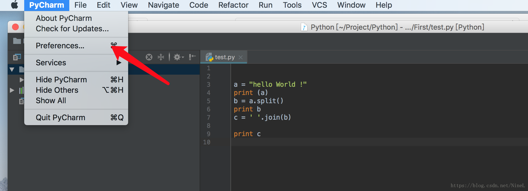Open the Services submenu arrow
Image resolution: width=528 pixels, height=191 pixels.
[x=119, y=63]
